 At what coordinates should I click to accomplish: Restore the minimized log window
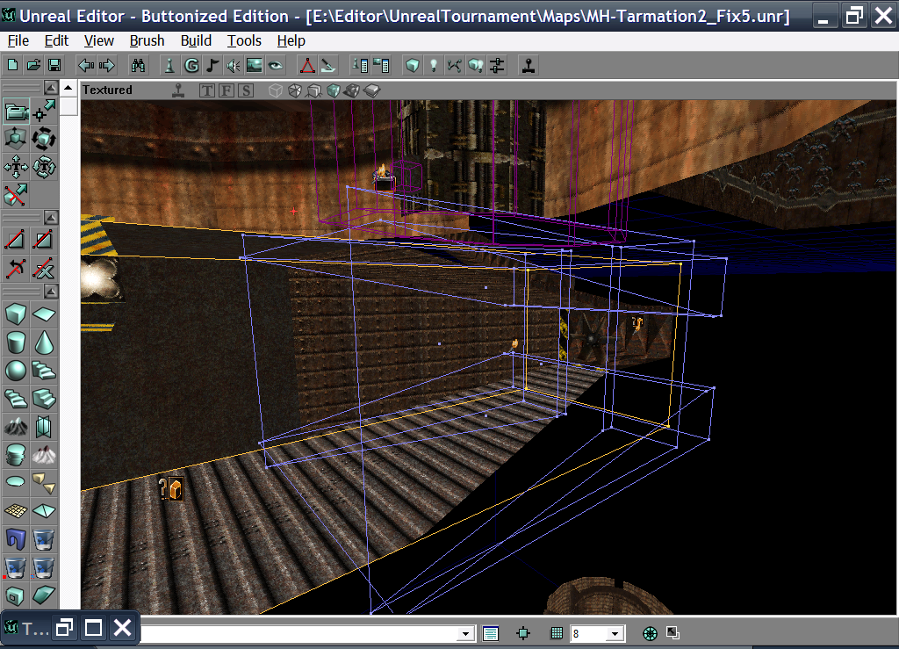tap(62, 627)
